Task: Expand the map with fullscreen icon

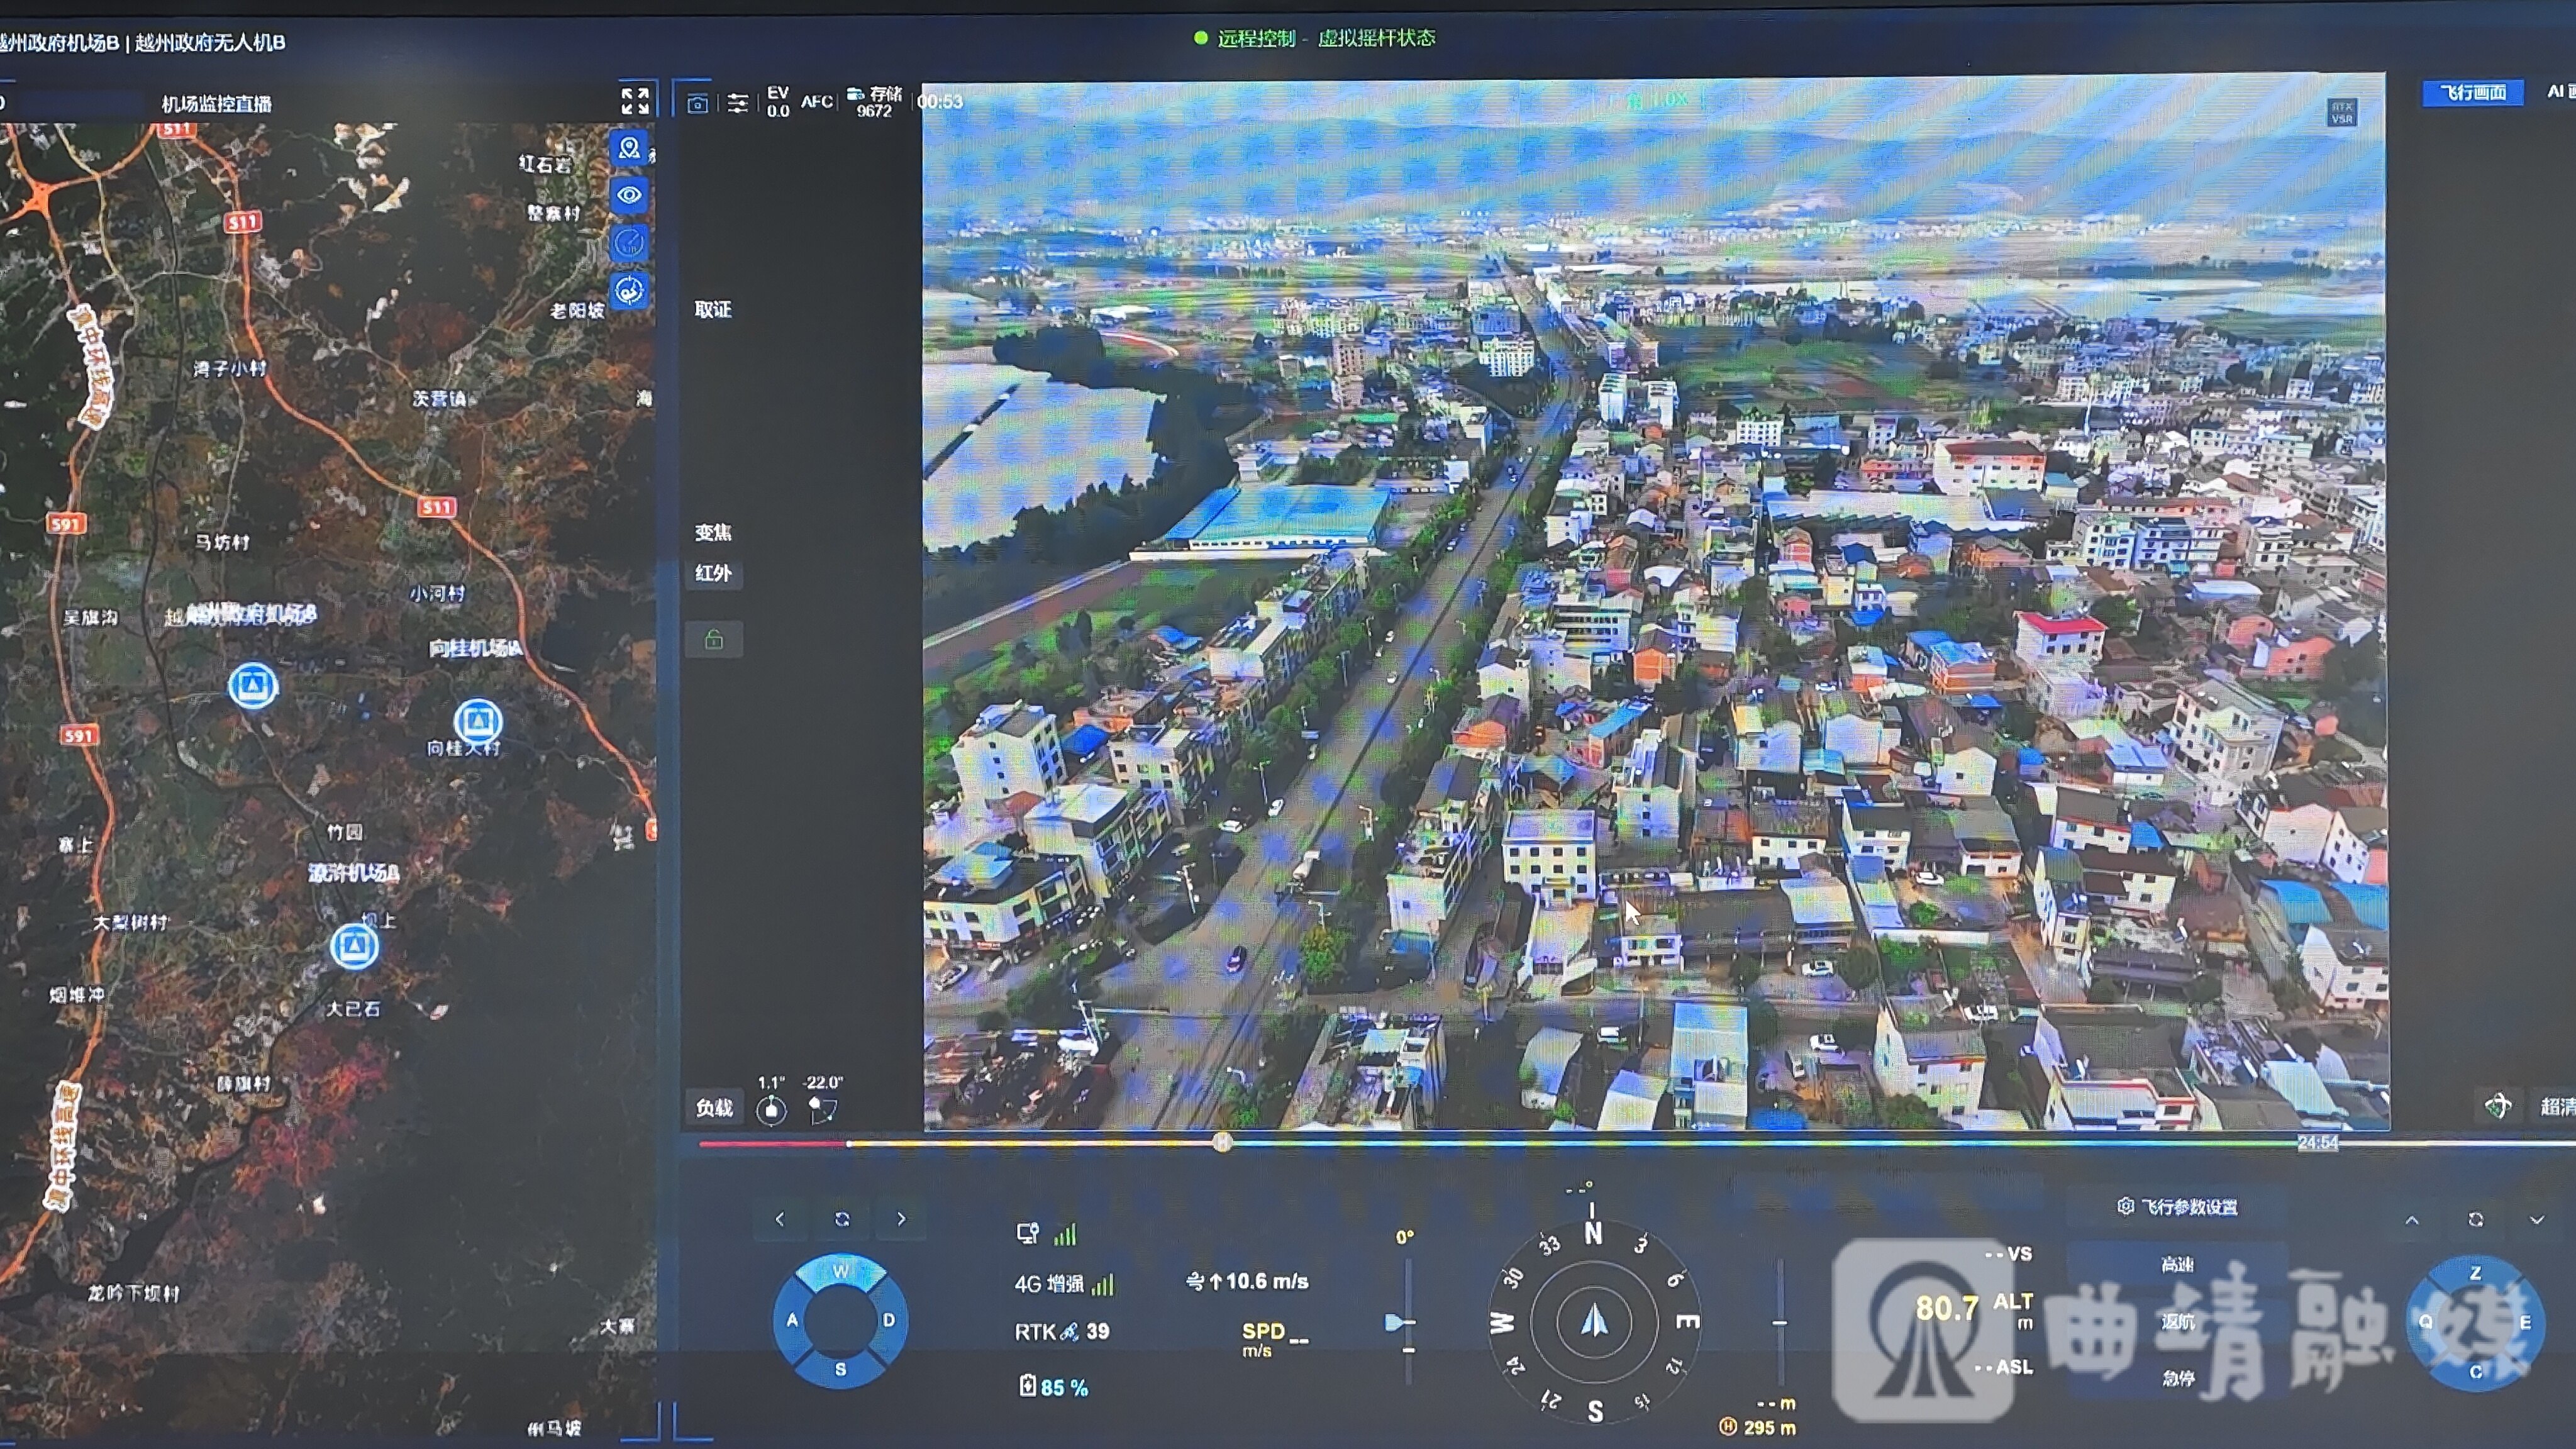Action: click(635, 101)
